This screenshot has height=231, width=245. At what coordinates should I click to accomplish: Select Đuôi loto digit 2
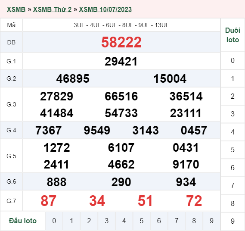233,96
